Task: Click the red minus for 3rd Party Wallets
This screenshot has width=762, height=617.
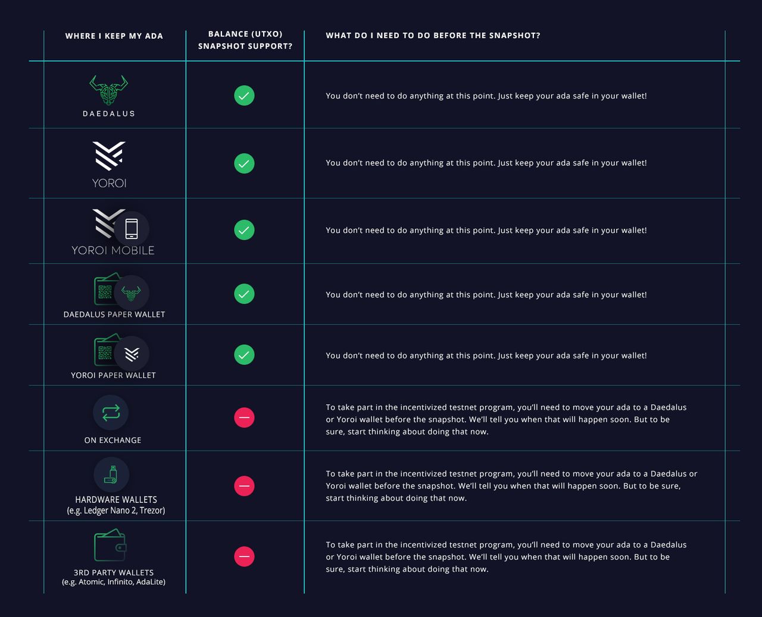Action: click(244, 556)
